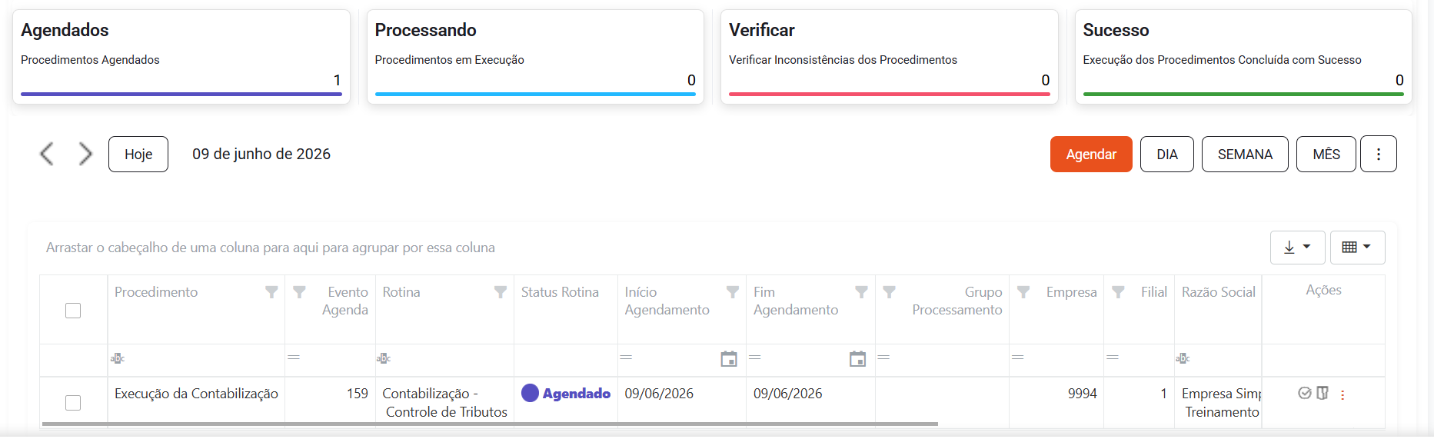The width and height of the screenshot is (1434, 439).
Task: Open filter for Rotina column
Action: click(x=501, y=292)
